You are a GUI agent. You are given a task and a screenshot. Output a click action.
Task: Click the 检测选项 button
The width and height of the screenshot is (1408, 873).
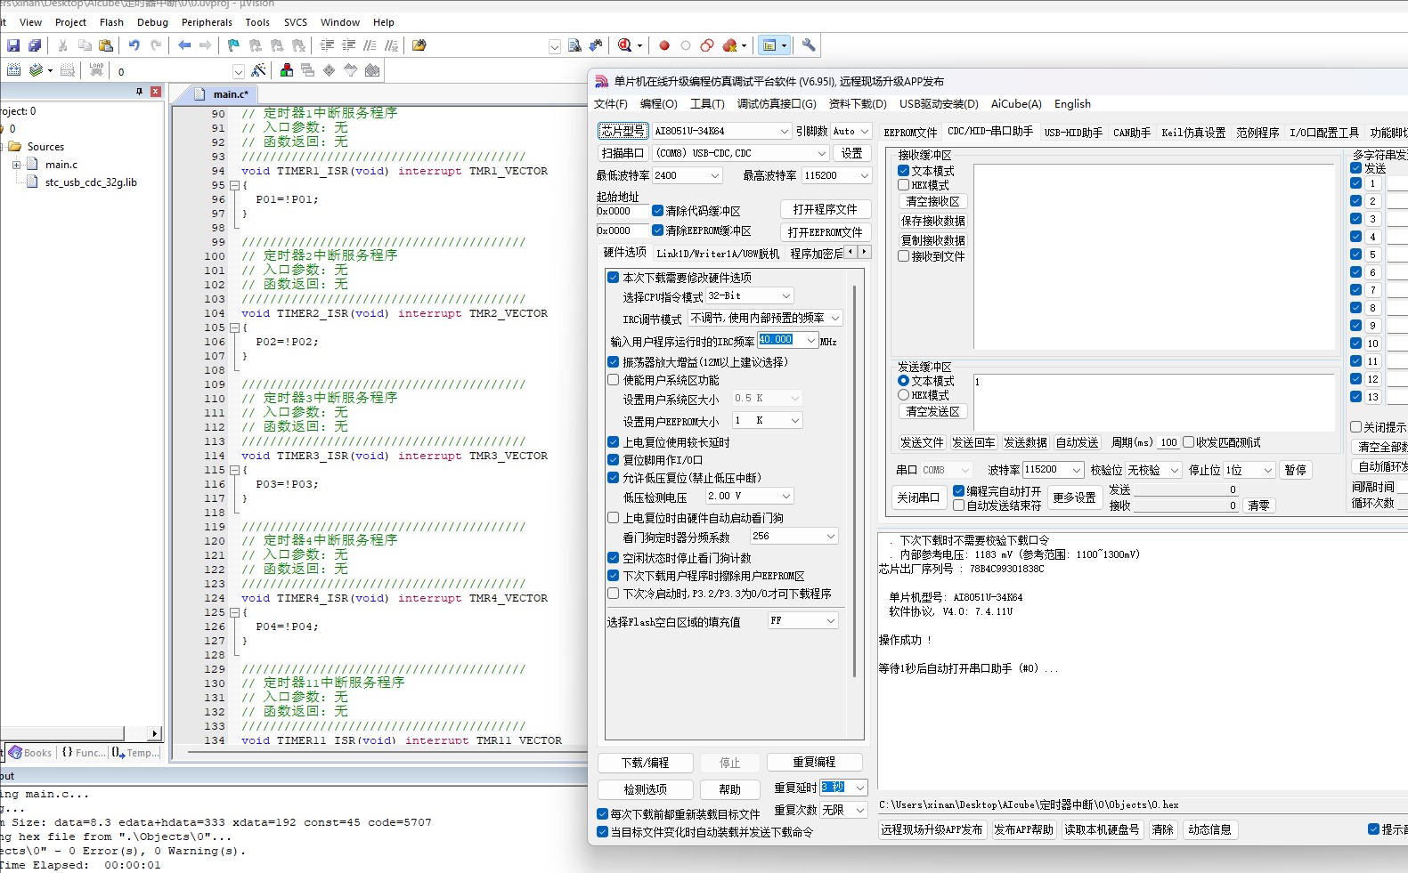click(646, 789)
